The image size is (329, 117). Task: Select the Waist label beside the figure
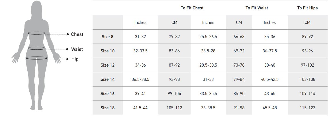(77, 49)
